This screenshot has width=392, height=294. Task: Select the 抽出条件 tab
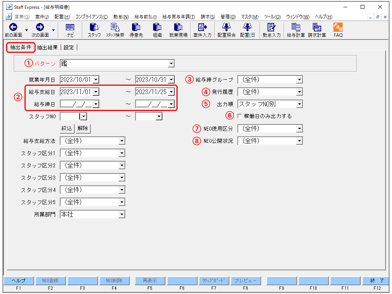21,47
